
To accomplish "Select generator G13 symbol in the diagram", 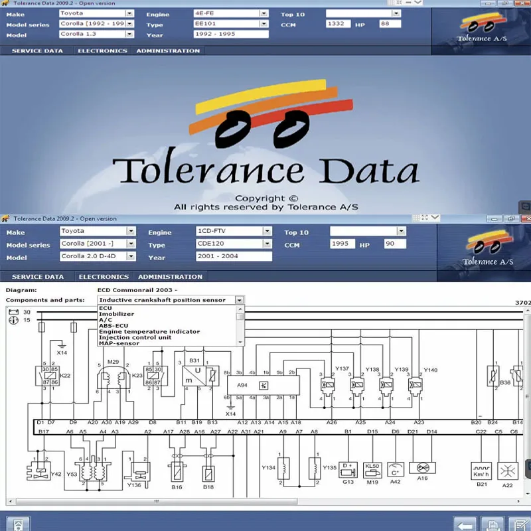I will pos(348,471).
